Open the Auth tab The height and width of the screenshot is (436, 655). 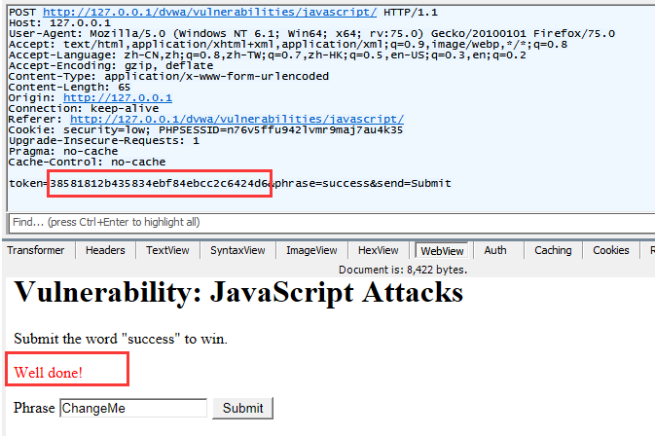(x=495, y=251)
